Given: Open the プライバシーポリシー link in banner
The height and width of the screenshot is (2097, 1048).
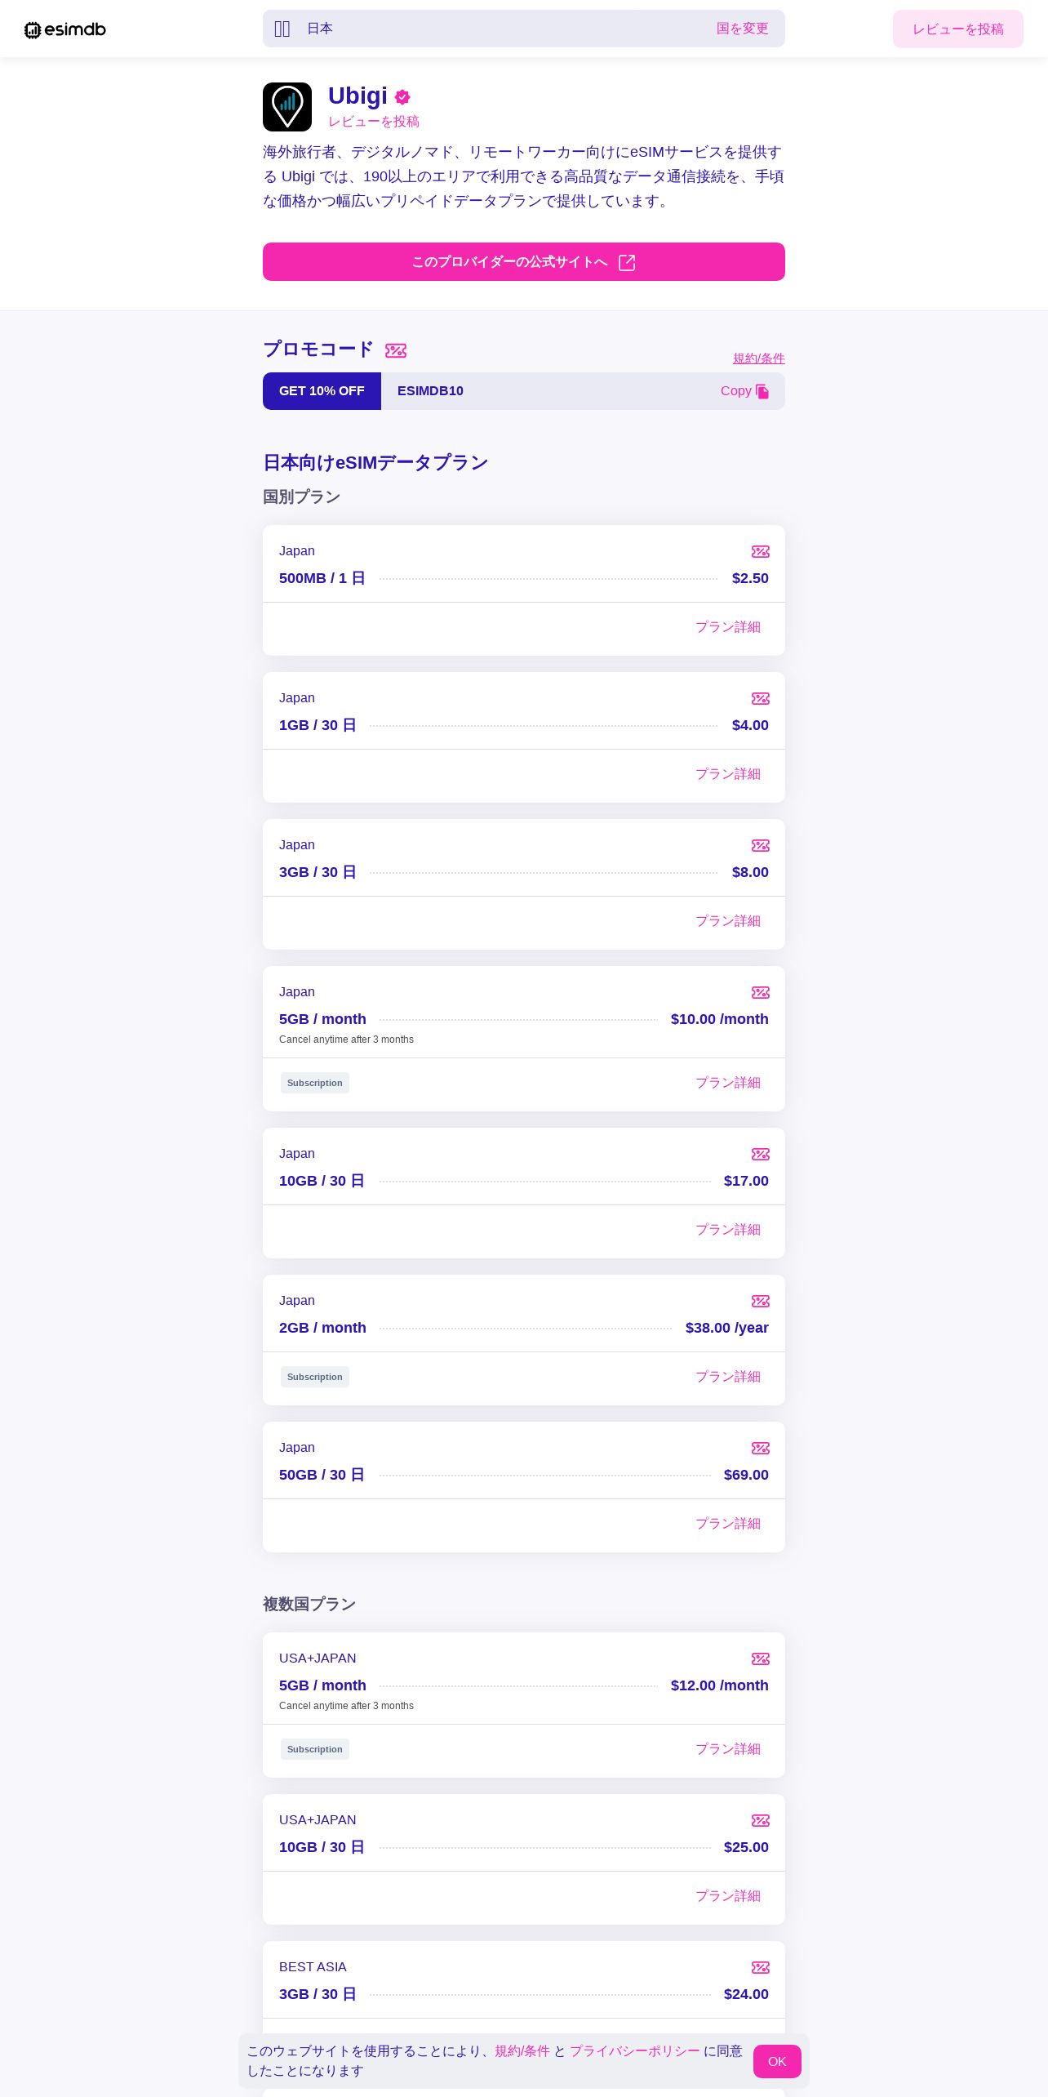Looking at the screenshot, I should tap(634, 2051).
